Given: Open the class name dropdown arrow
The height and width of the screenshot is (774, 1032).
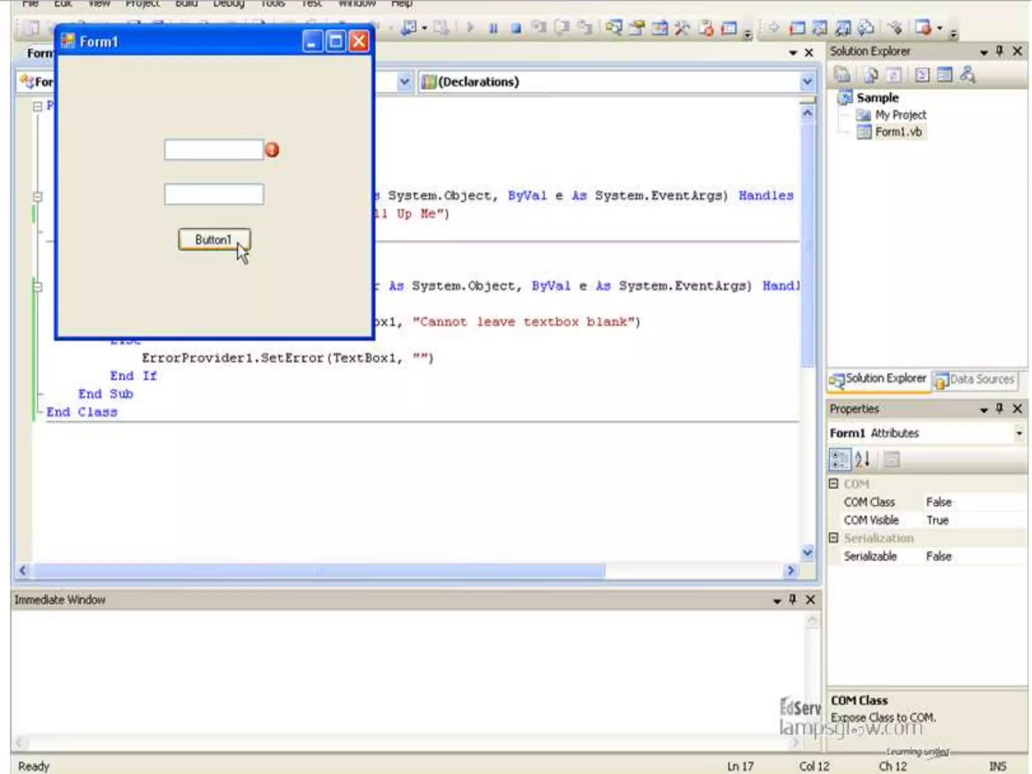Looking at the screenshot, I should coord(404,81).
